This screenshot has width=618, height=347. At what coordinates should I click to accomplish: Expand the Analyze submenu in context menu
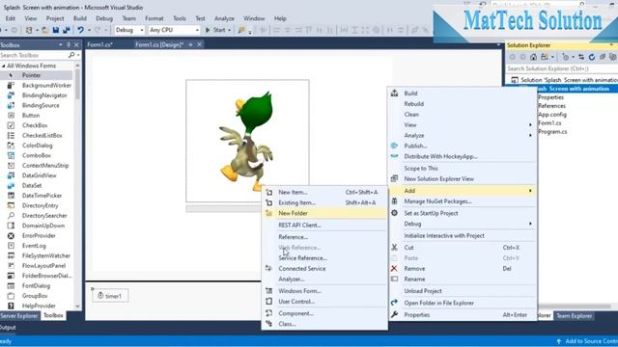pos(530,135)
